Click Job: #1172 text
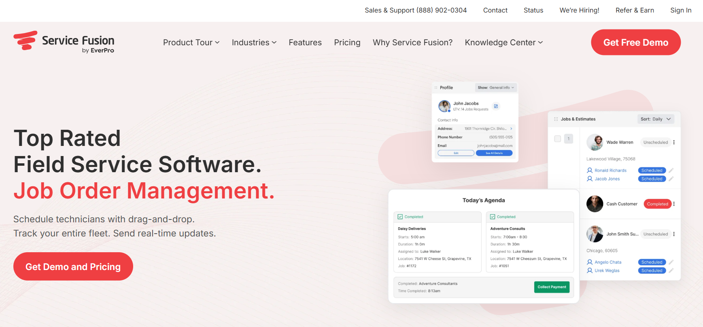 [x=407, y=266]
